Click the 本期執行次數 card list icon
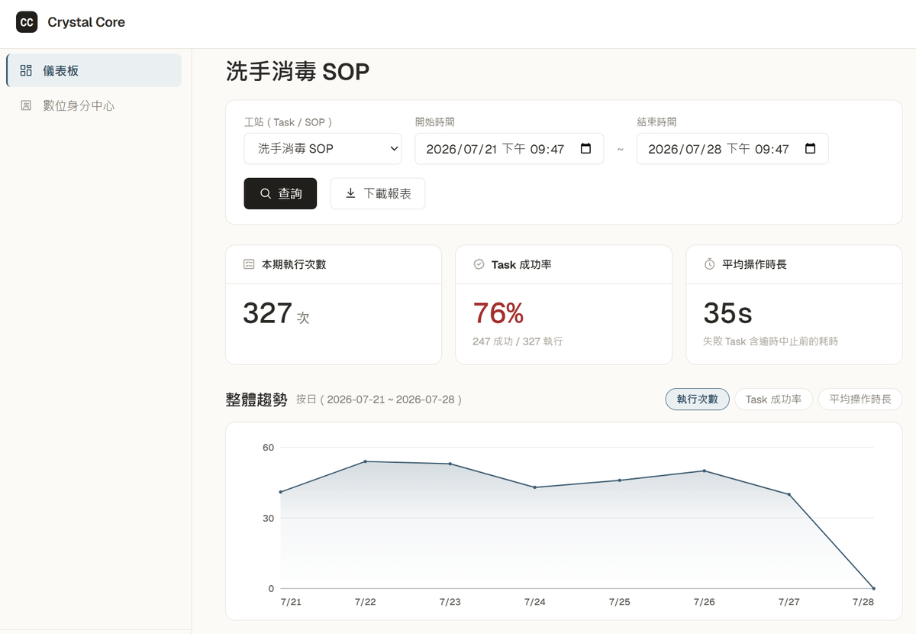 coord(249,264)
